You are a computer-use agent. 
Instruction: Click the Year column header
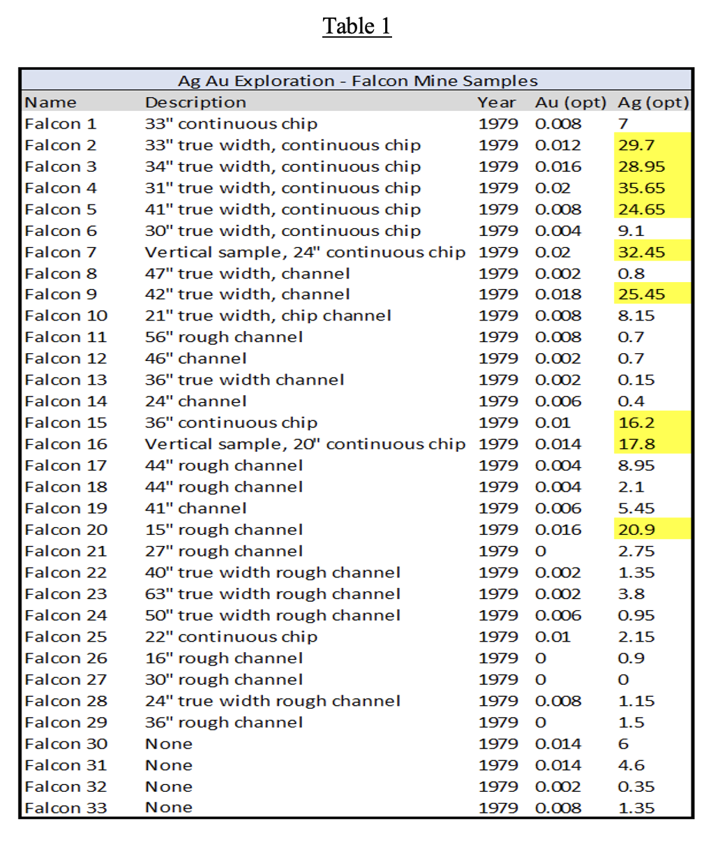tap(497, 103)
